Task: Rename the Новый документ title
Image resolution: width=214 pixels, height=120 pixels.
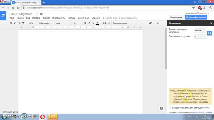Action: point(21,14)
